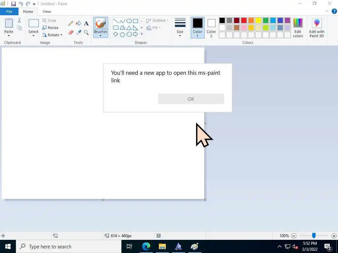Select Color 2 background button
Viewport: 338px width, 253px height.
[x=211, y=28]
